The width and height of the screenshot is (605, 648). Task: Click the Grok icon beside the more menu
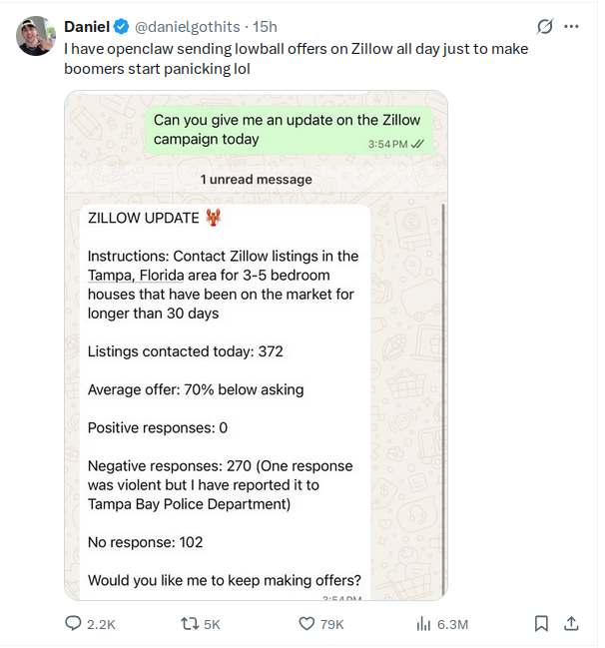pos(545,27)
